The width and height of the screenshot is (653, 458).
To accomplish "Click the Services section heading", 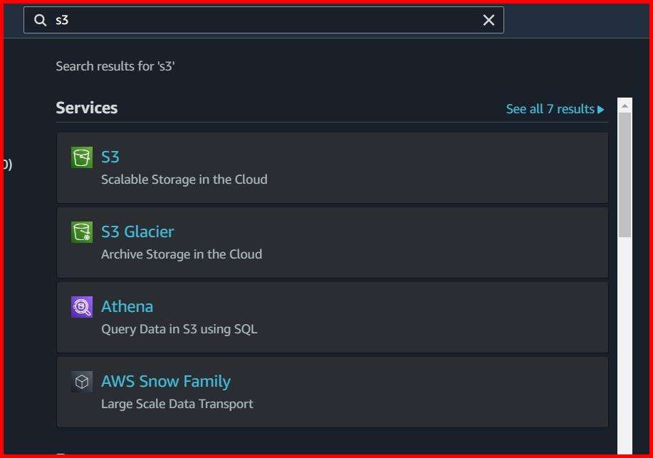I will coord(86,108).
